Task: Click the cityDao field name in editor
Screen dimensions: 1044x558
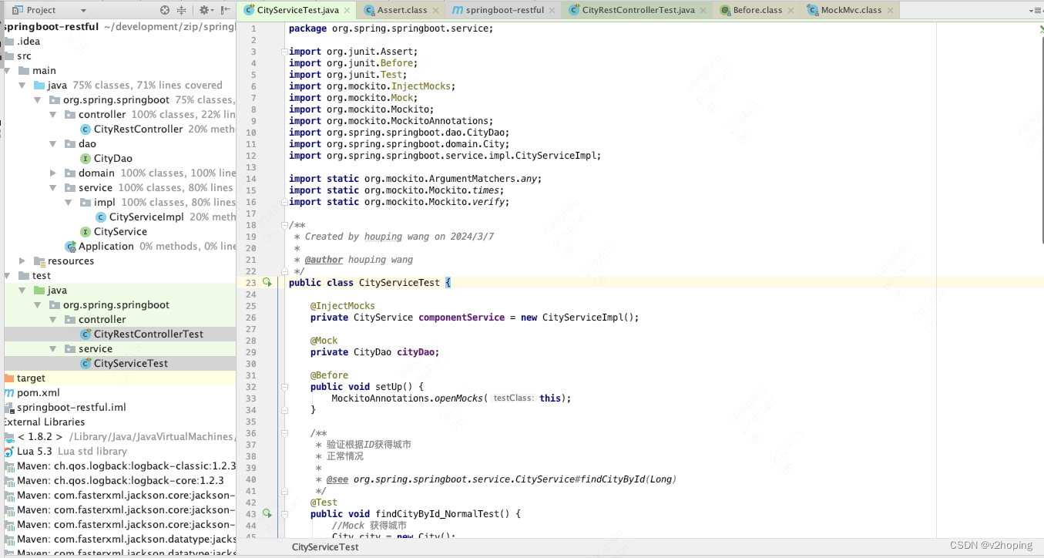Action: coord(417,352)
